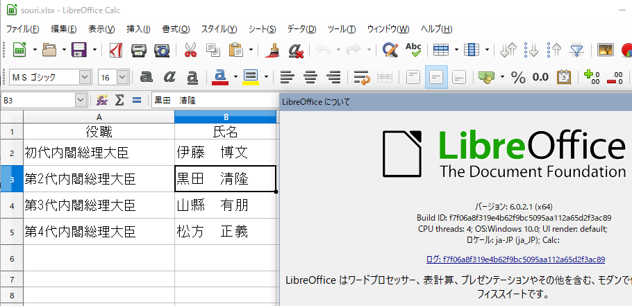Open the font size dropdown
Image resolution: width=632 pixels, height=306 pixels.
click(123, 77)
